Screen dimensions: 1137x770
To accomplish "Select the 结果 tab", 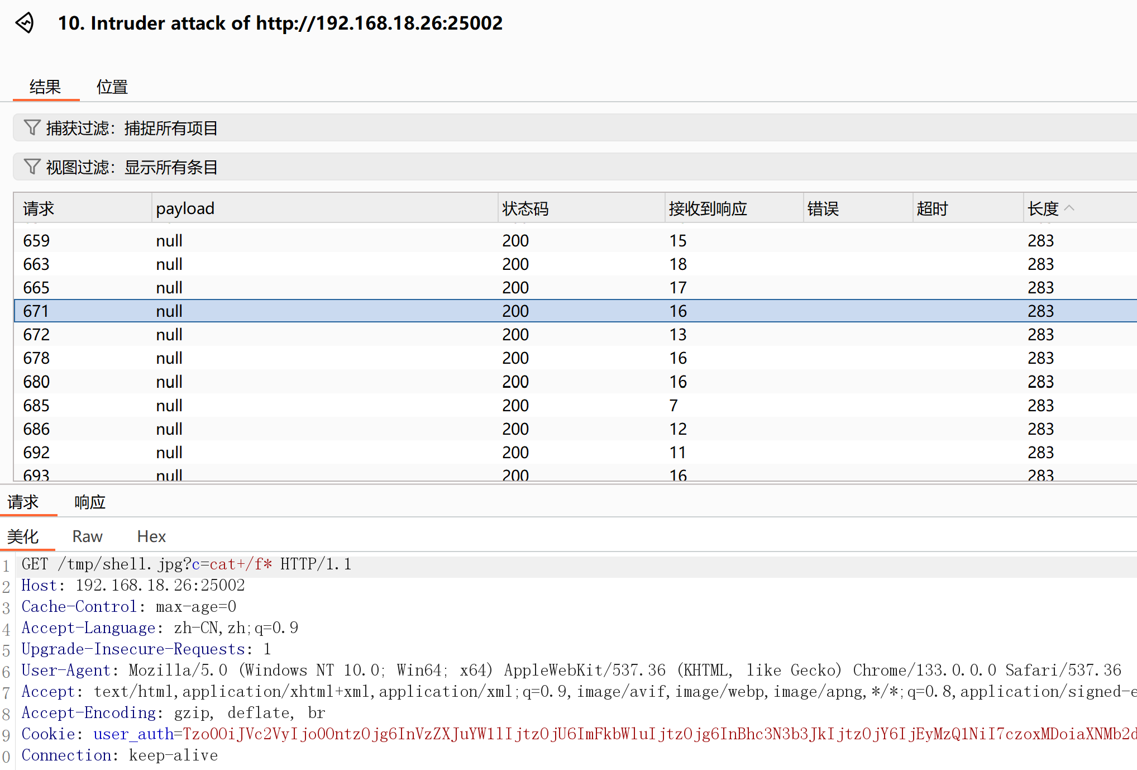I will click(45, 87).
